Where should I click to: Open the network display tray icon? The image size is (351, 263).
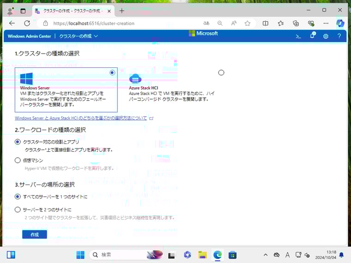pos(298,255)
